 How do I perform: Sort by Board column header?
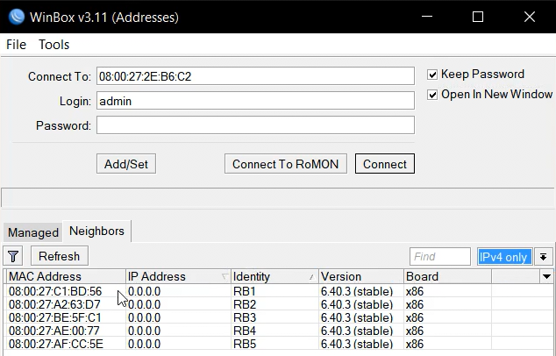click(x=447, y=276)
